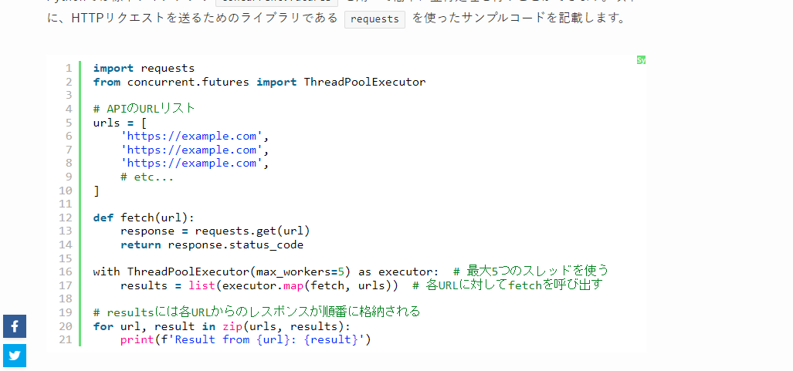Click the text 'を使ったサンプルコードを記載します。'

(x=520, y=19)
